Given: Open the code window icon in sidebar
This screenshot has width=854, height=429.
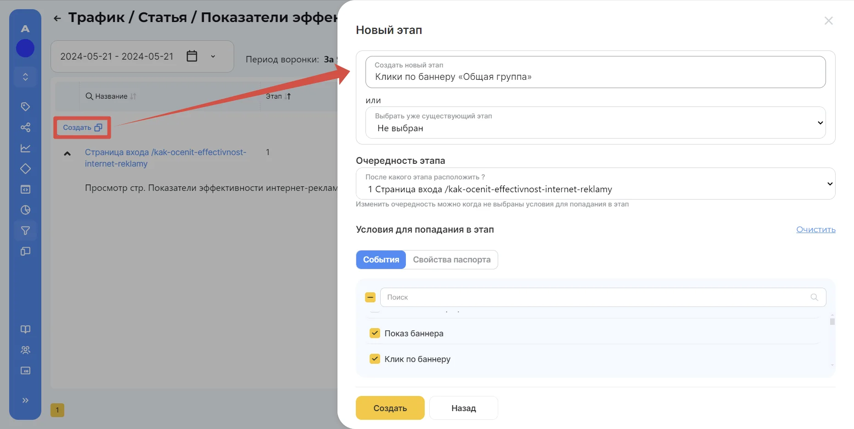Looking at the screenshot, I should (x=25, y=189).
